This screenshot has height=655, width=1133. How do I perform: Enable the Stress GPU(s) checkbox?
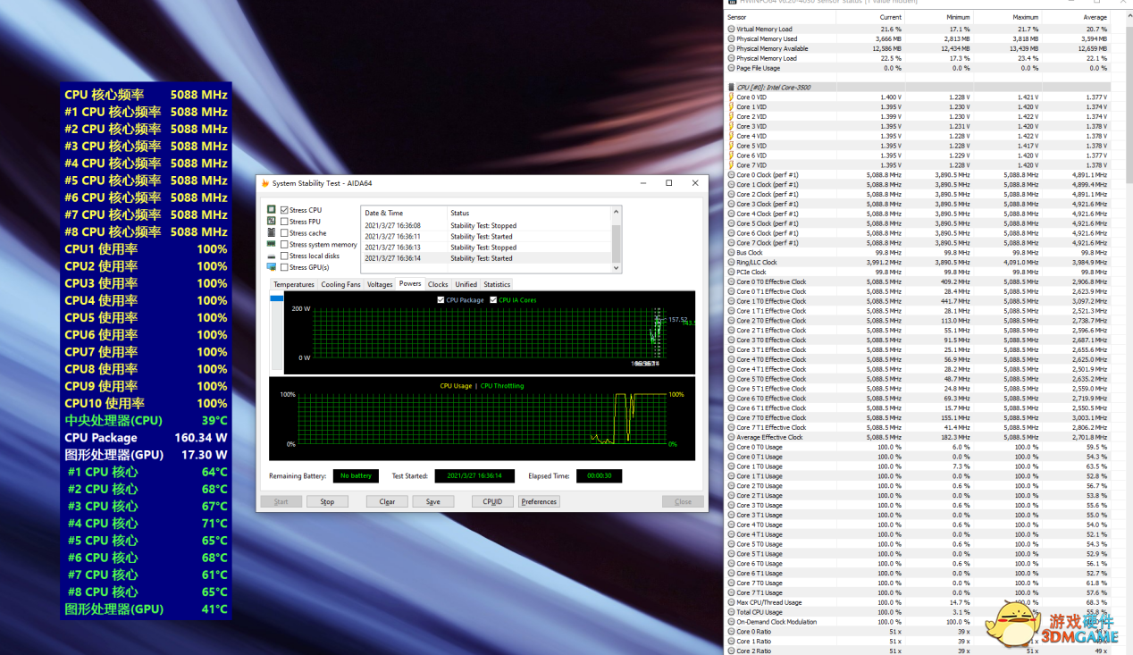tap(284, 267)
